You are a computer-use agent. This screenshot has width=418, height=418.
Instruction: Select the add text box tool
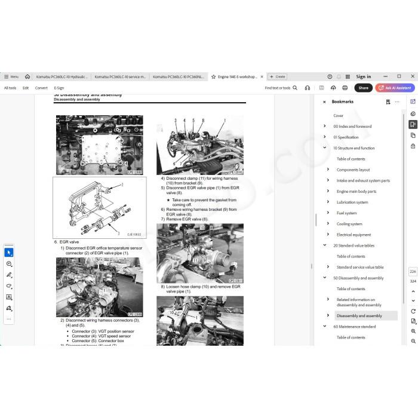point(9,297)
